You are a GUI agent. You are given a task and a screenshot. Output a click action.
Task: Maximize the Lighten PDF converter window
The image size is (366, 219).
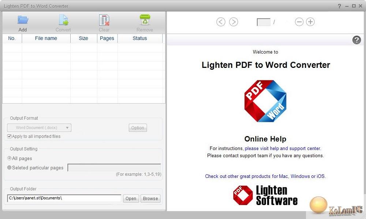(x=354, y=6)
